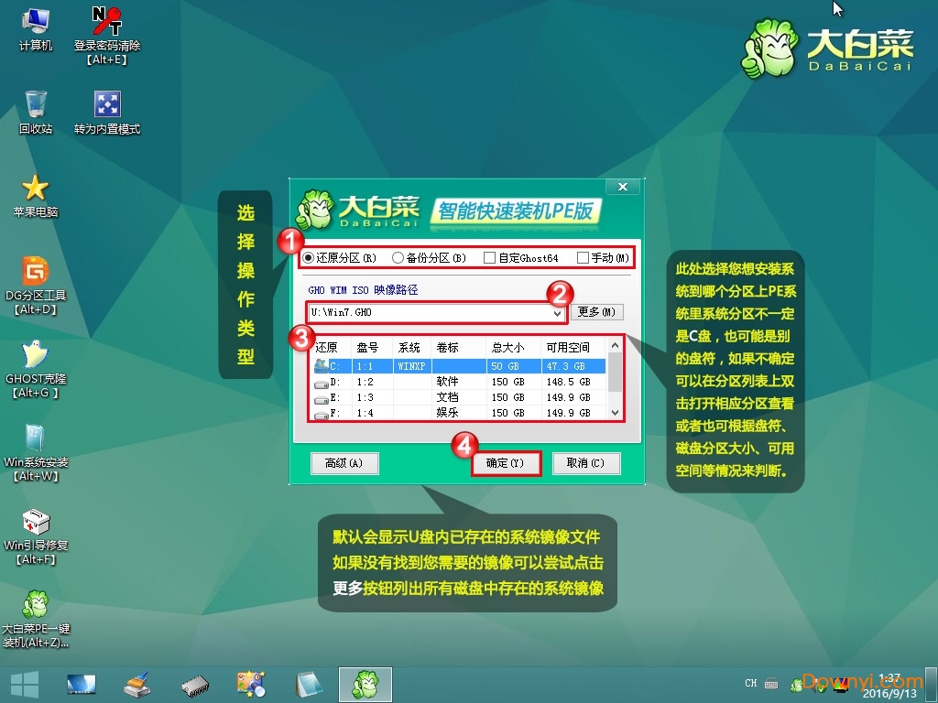The width and height of the screenshot is (938, 703).
Task: Click the 更多 button to list more images
Action: tap(596, 312)
